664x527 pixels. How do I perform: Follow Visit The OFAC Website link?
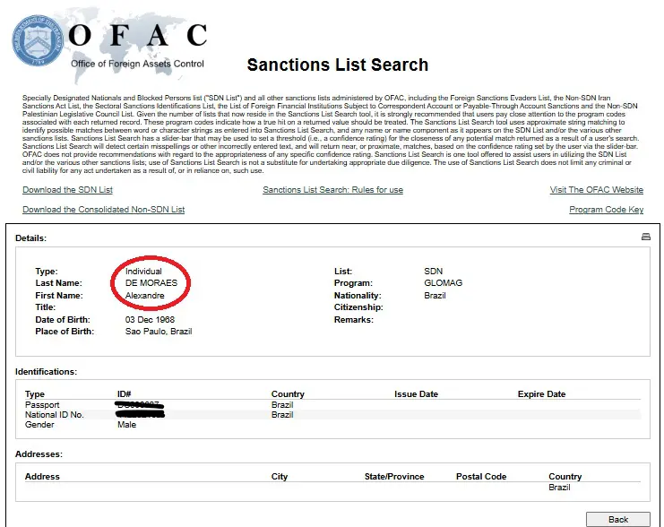(x=596, y=190)
